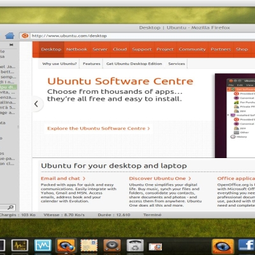Open the Office applications heading link
Screen dimensions: 255x255
pyautogui.click(x=236, y=178)
